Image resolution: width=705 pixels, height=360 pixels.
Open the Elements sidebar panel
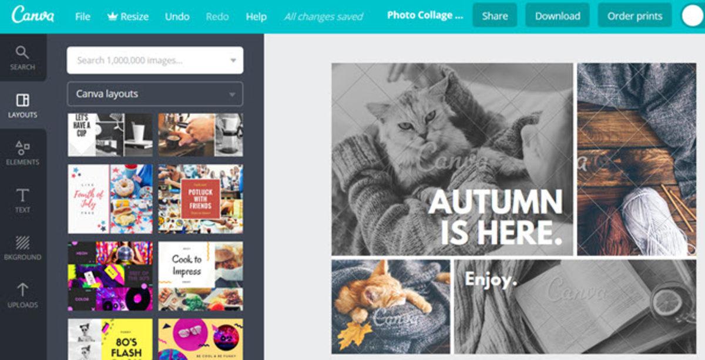pyautogui.click(x=22, y=153)
